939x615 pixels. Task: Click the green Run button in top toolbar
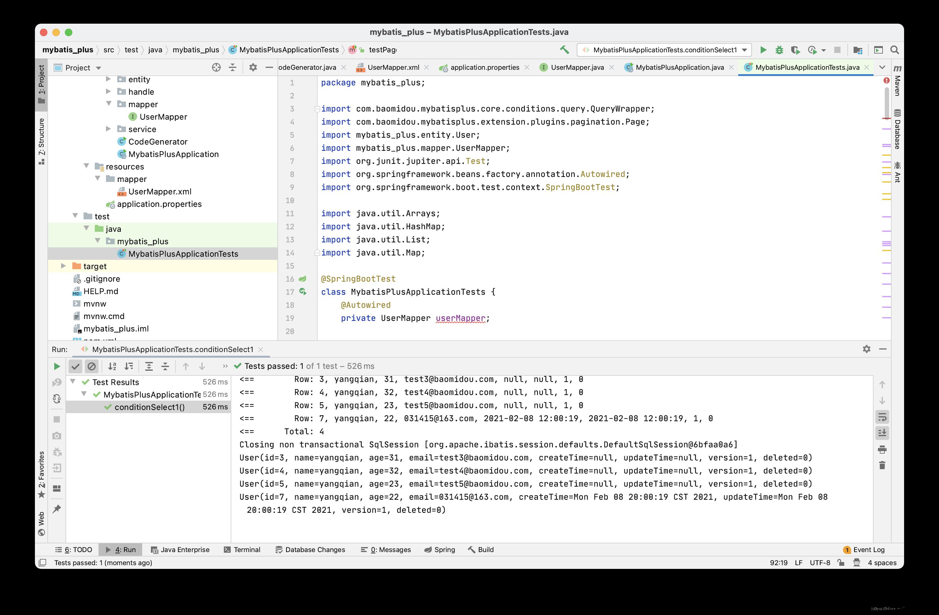point(763,50)
